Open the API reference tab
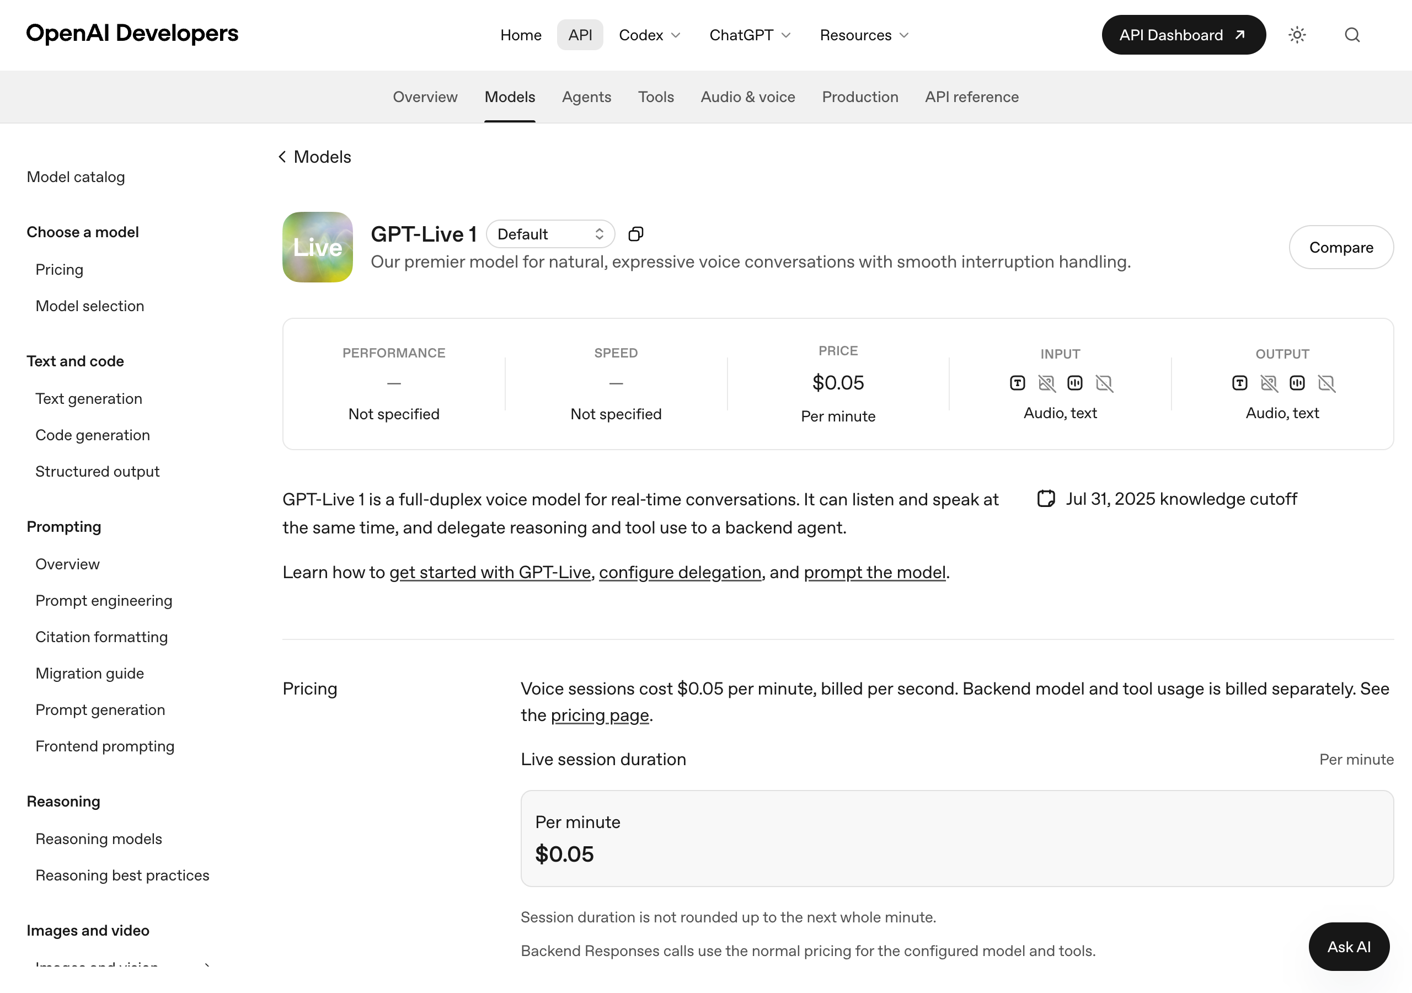Viewport: 1412px width, 993px height. 972,97
